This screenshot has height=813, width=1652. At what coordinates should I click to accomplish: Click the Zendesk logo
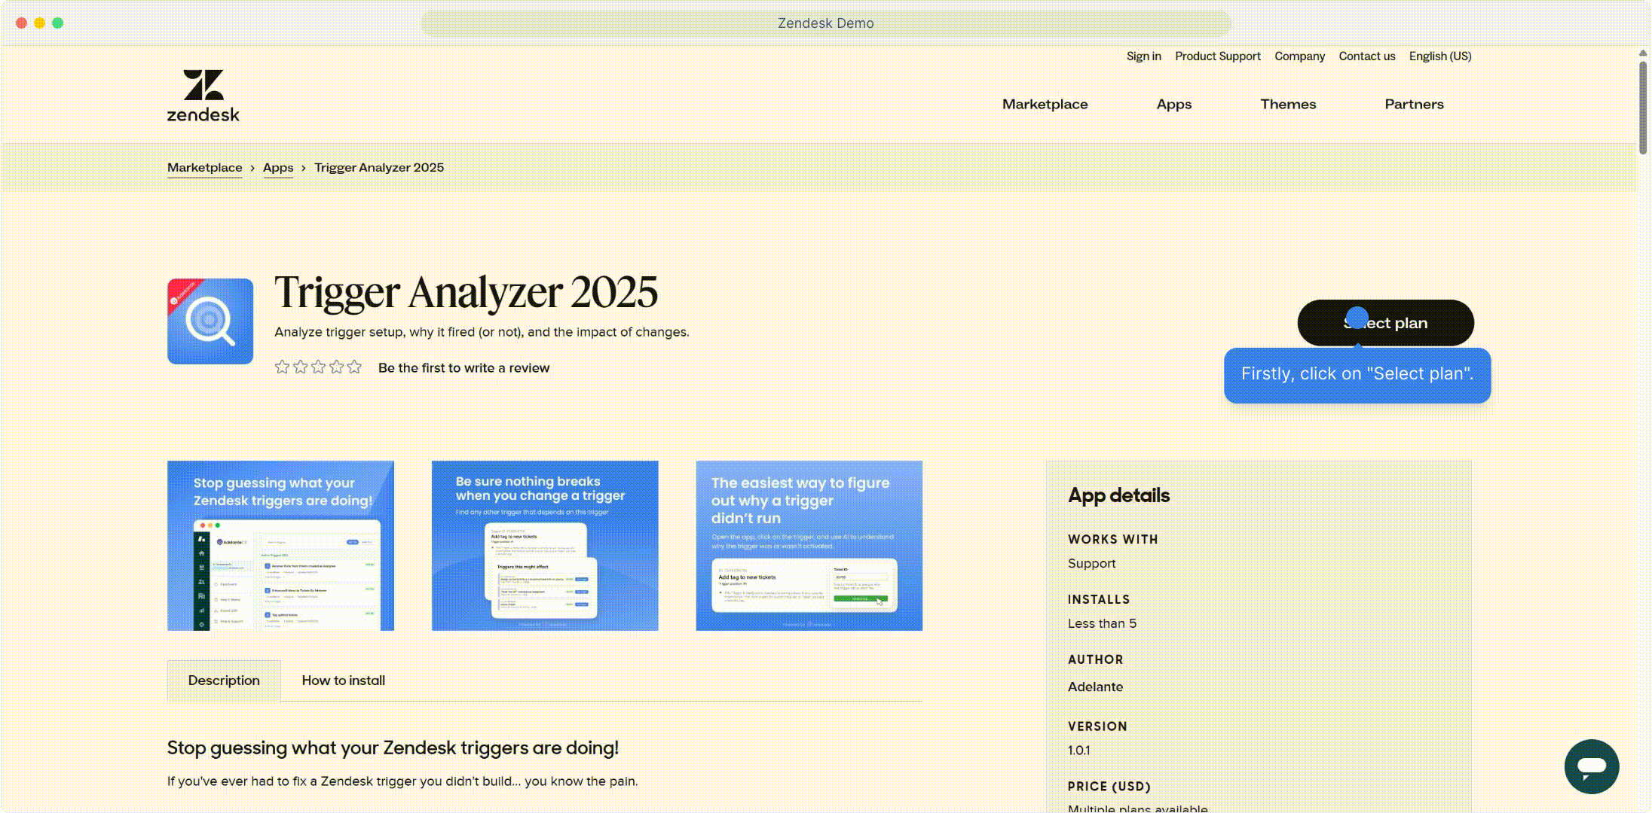203,96
